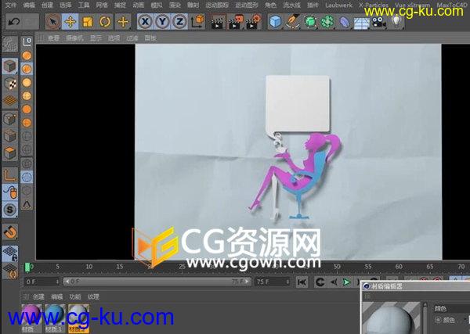Click frame 60 on the timeline ruler

(399, 267)
